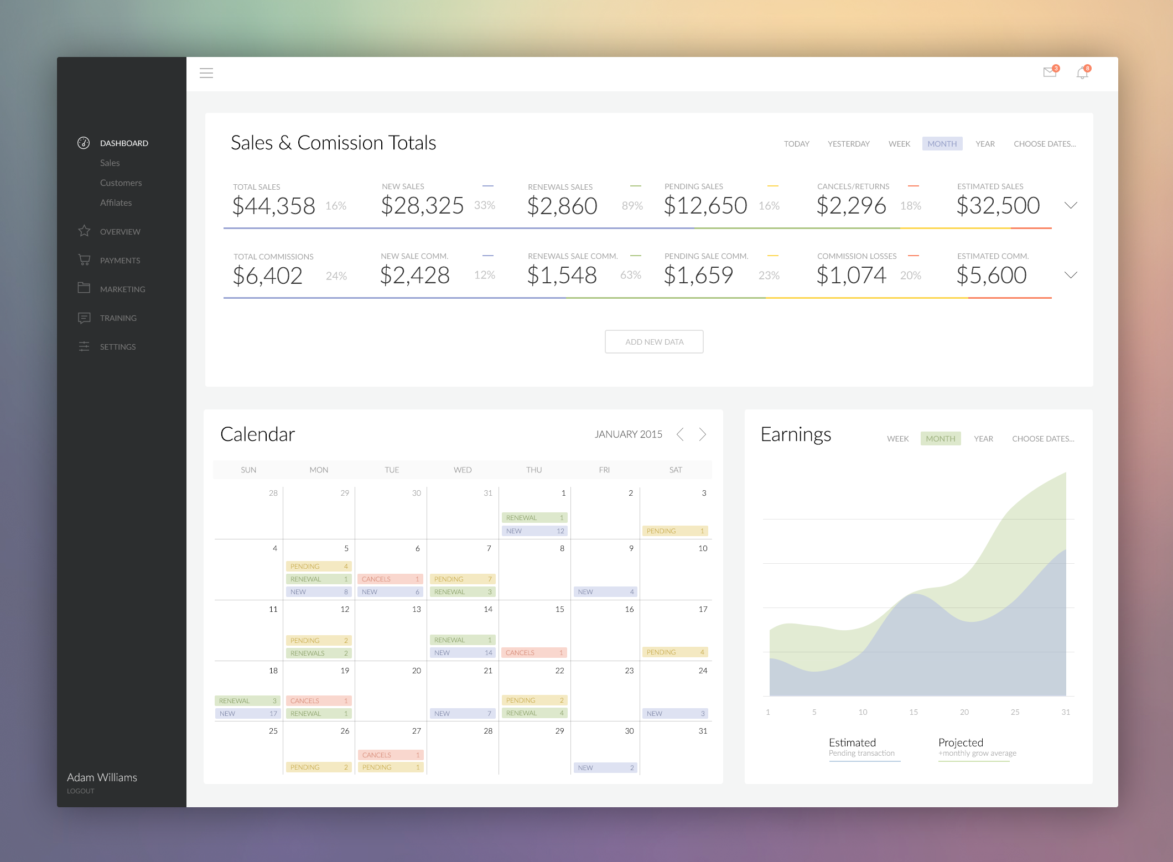Open the bell alerts icon
This screenshot has height=862, width=1173.
(1082, 73)
